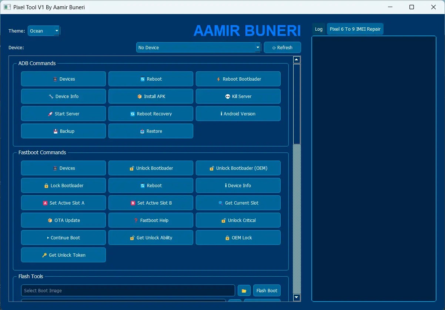Click Unlock Bootloader padlock icon
This screenshot has width=445, height=310.
(132, 168)
